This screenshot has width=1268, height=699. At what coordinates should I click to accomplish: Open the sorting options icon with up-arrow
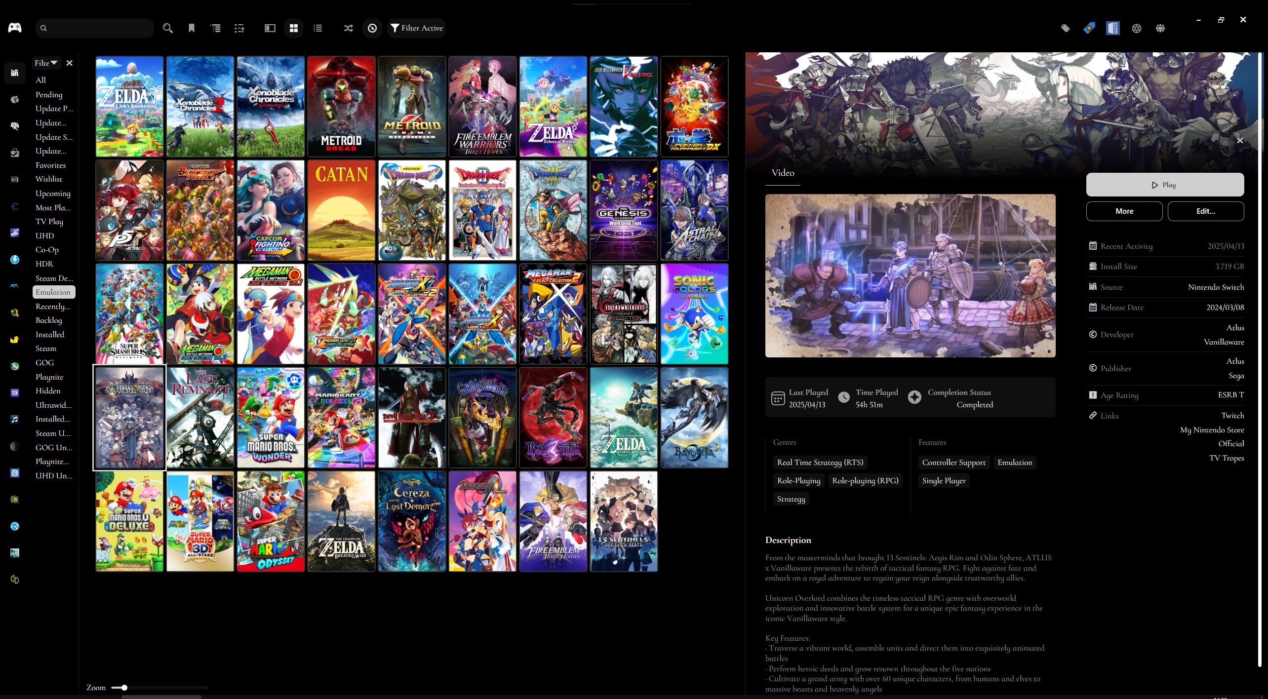click(239, 28)
